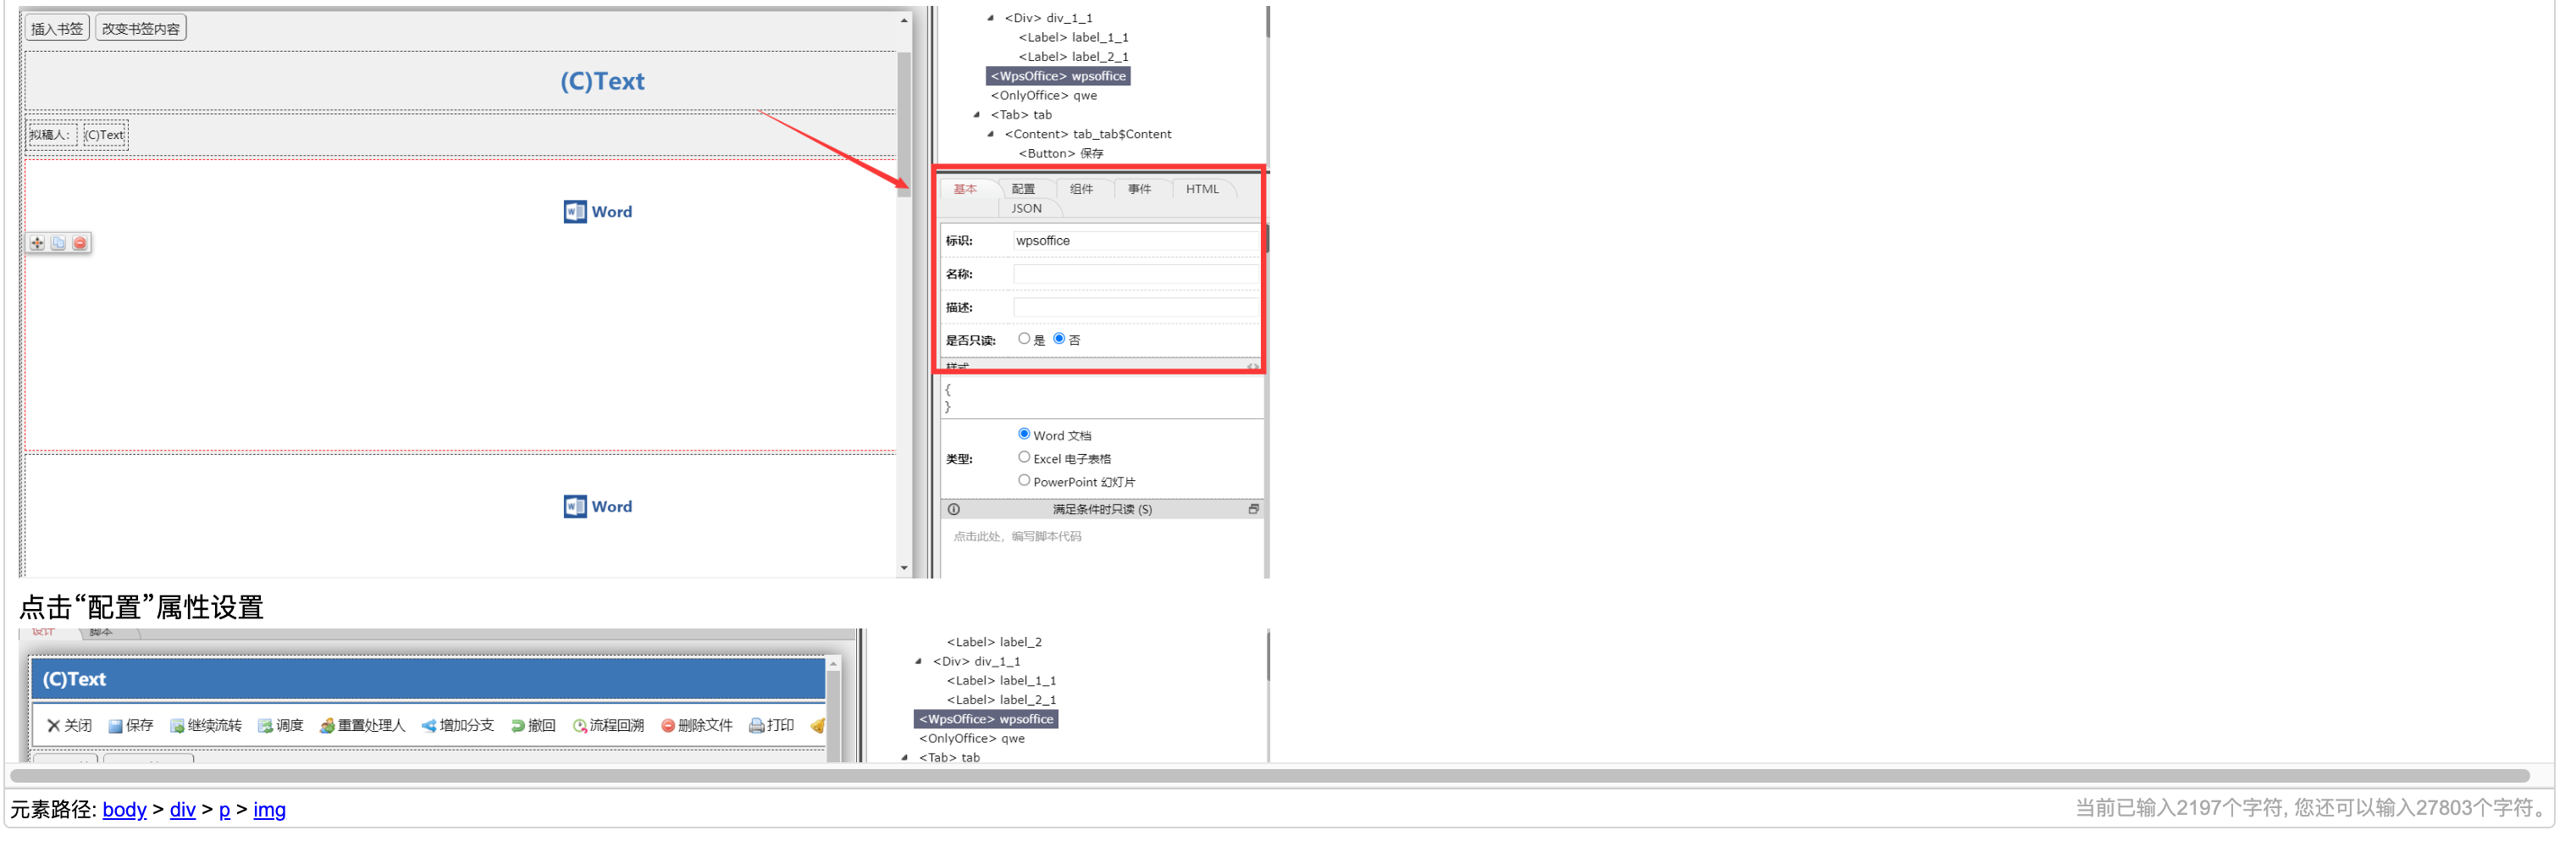
Task: Click the red delete icon on floating toolbar
Action: (x=80, y=243)
